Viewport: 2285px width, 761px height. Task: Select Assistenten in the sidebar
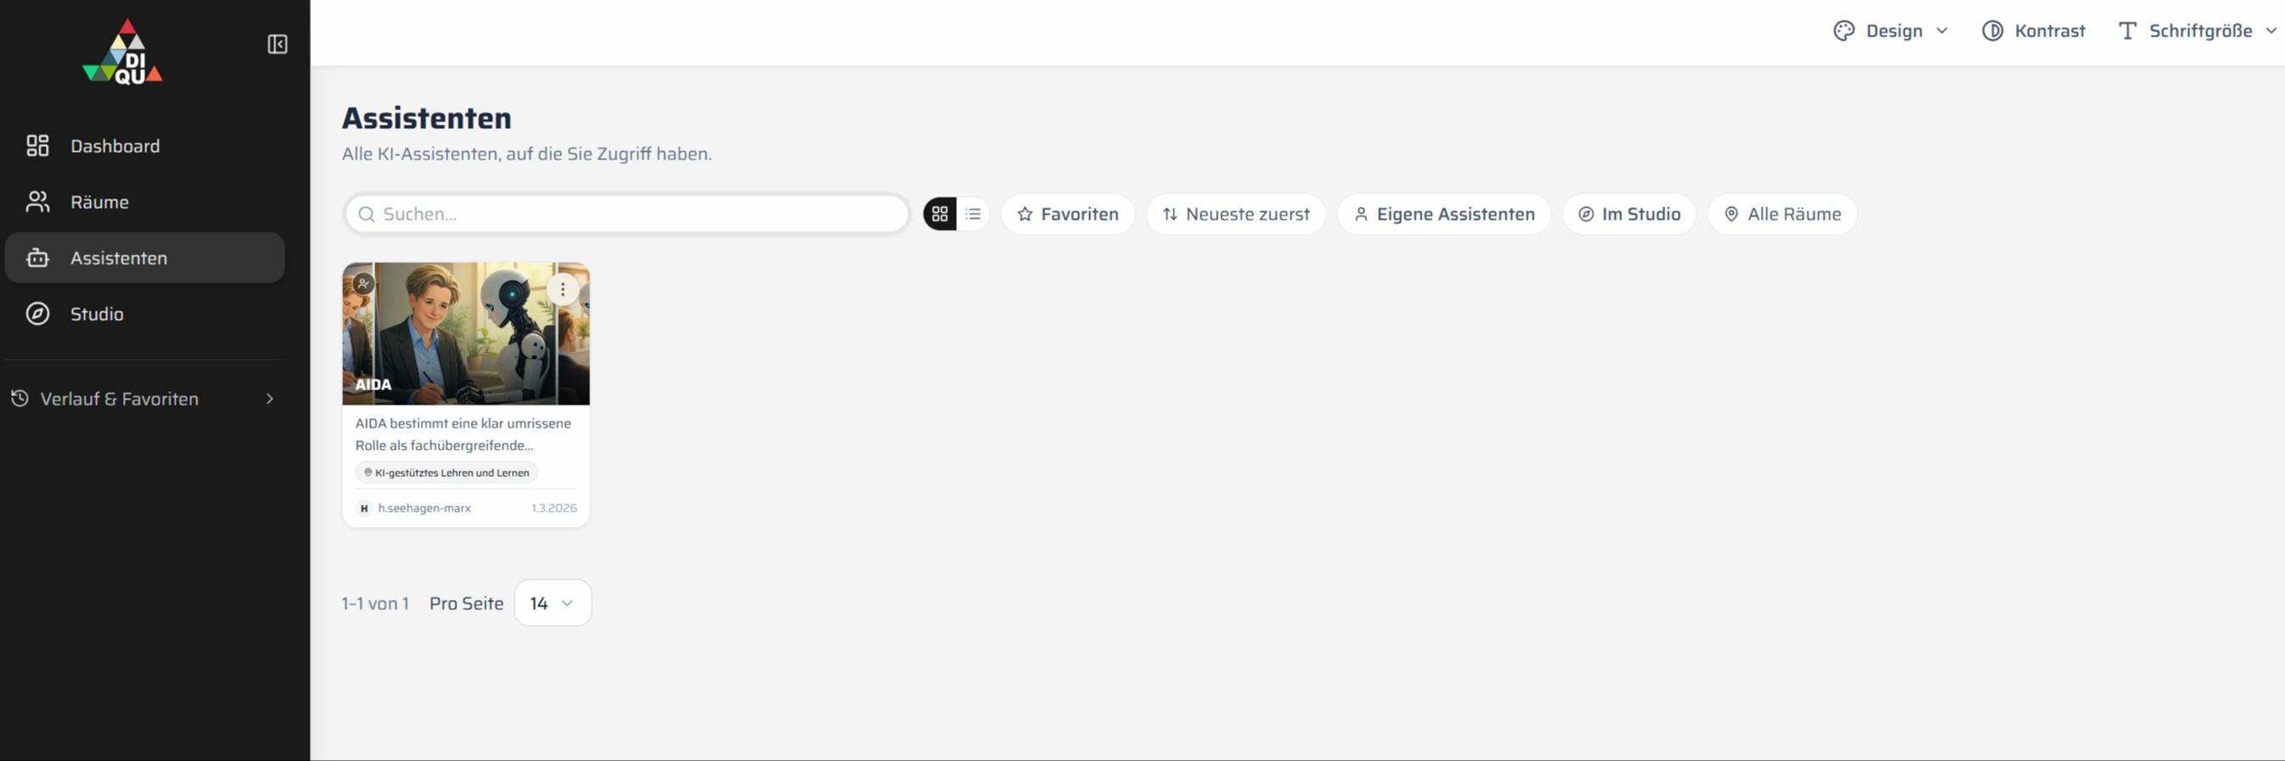[144, 258]
